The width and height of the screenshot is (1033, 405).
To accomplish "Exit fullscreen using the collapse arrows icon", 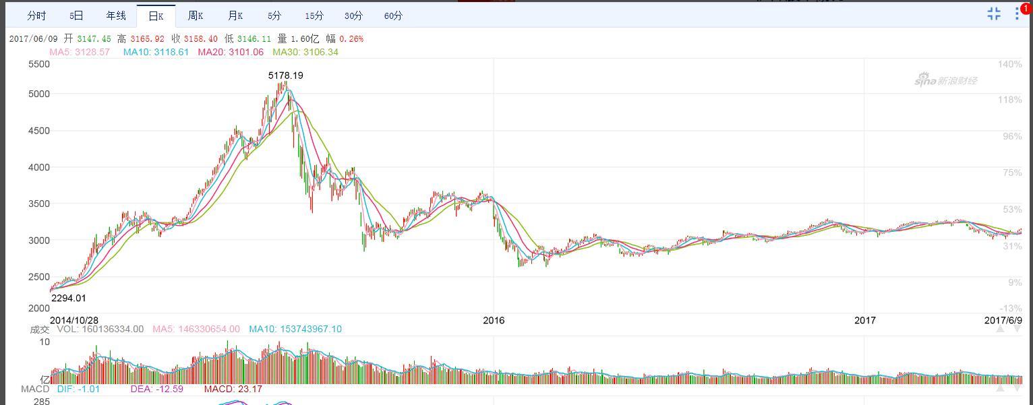I will point(994,14).
